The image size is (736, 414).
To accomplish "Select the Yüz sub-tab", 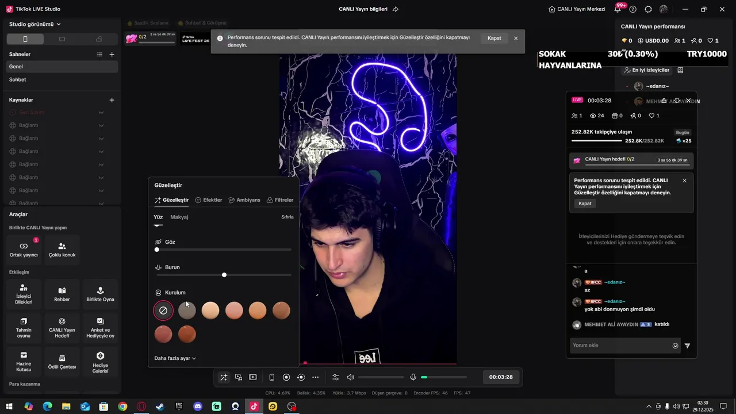I will coord(158,217).
